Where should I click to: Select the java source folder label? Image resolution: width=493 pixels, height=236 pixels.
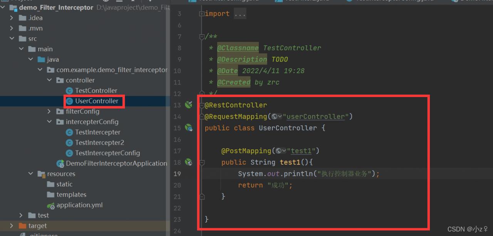point(53,60)
